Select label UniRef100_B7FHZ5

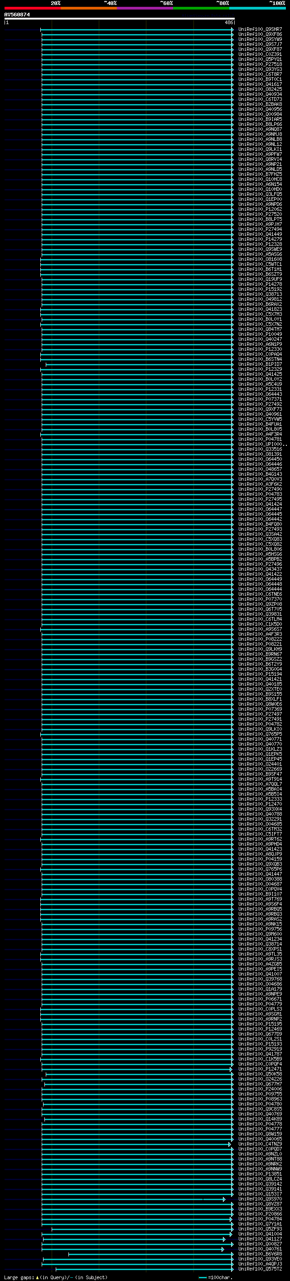(x=260, y=174)
